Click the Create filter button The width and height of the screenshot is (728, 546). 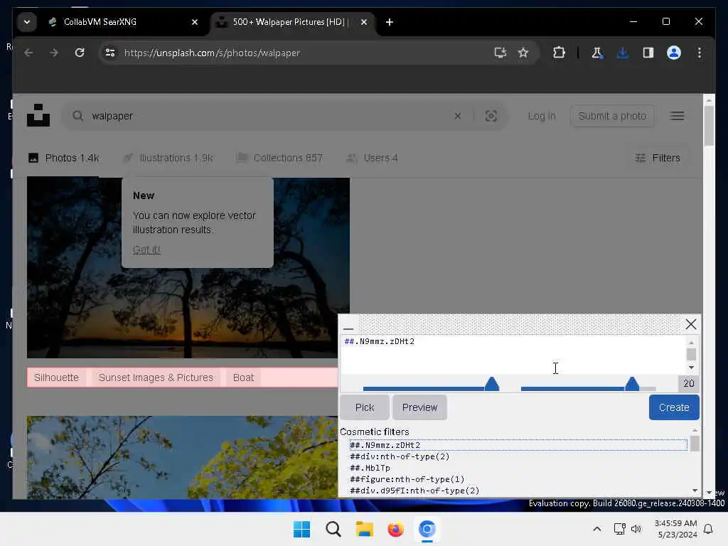pos(674,407)
